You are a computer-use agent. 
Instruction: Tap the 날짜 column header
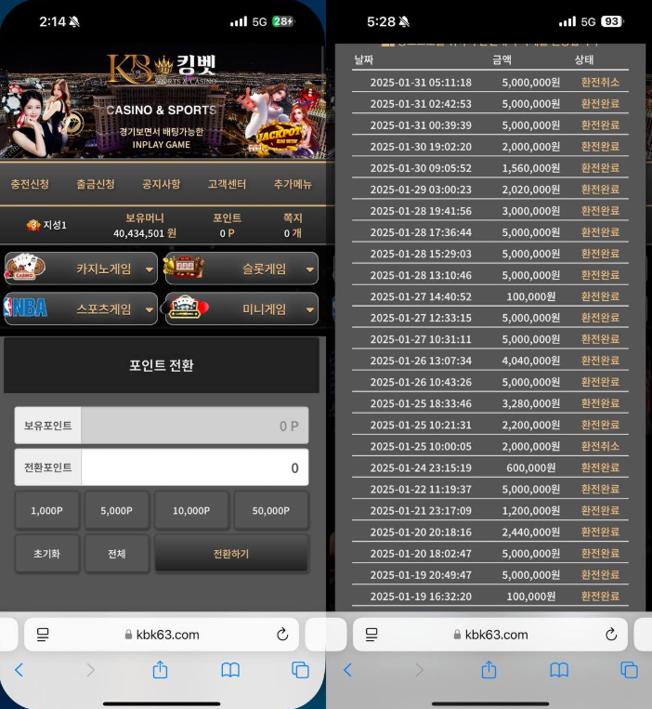point(364,59)
